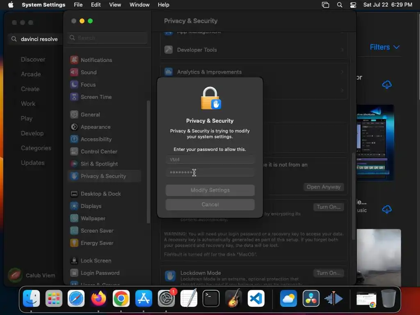Viewport: 420px width, 315px height.
Task: Click FileVault Turn On button
Action: coord(329,207)
